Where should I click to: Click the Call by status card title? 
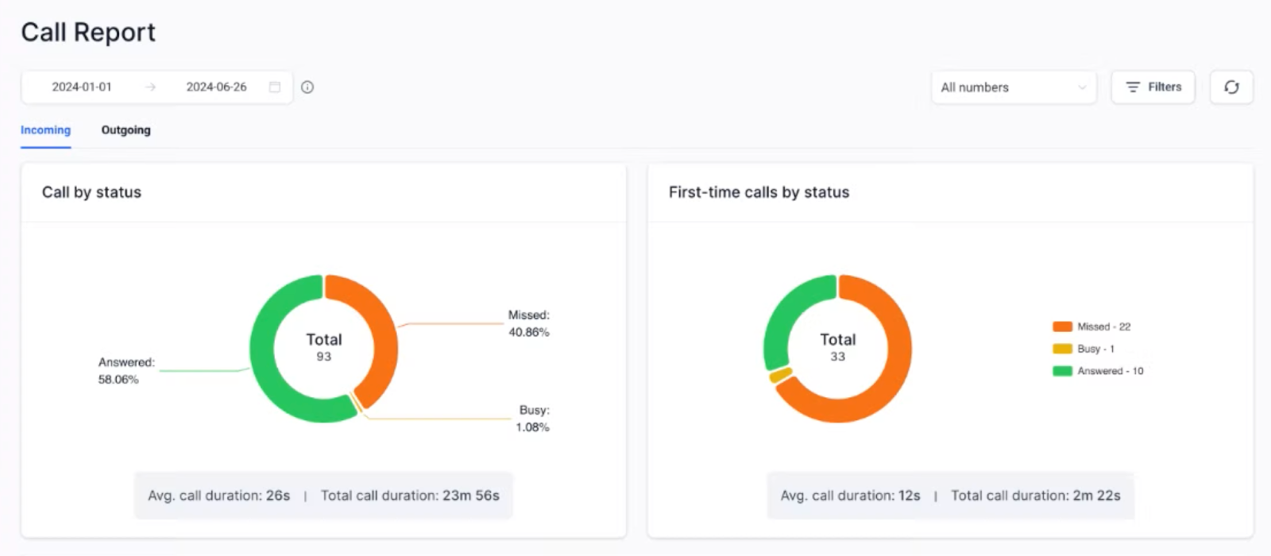91,192
